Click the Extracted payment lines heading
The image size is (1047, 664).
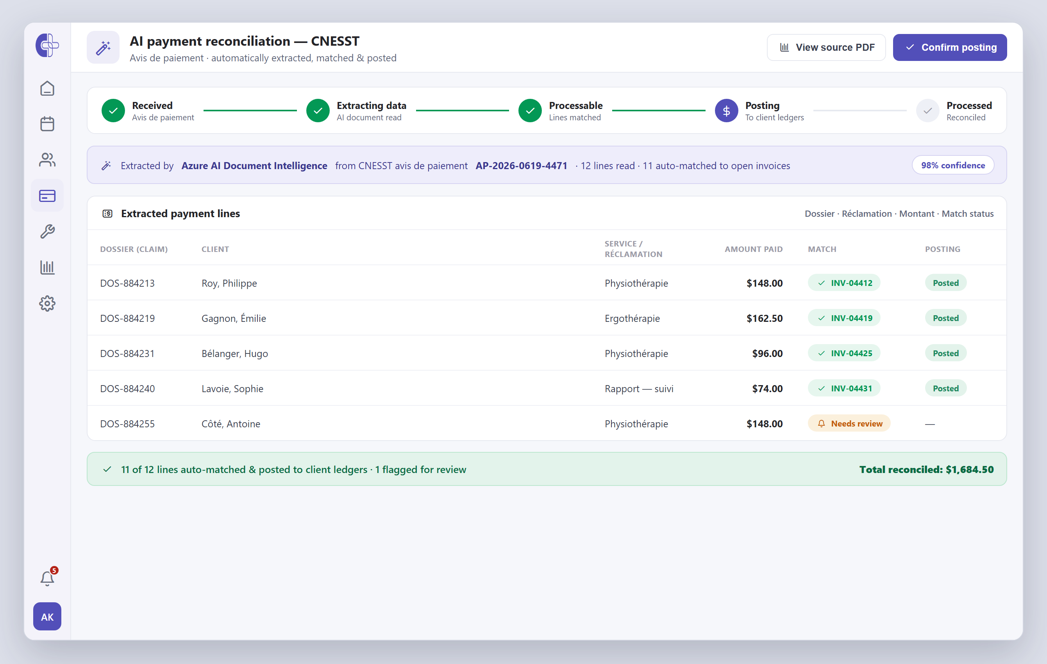click(x=180, y=214)
